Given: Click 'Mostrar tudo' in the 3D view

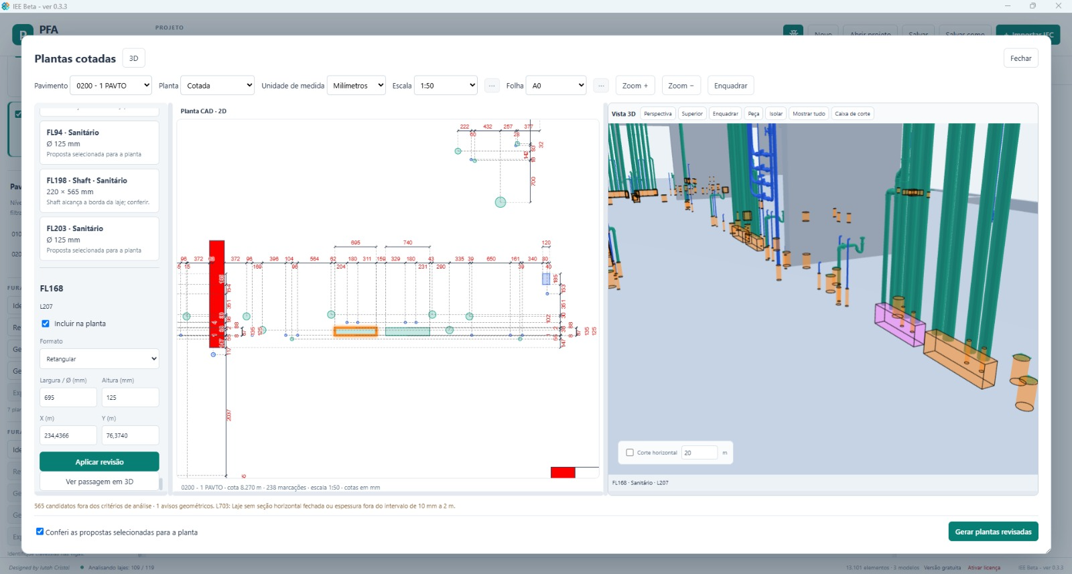Looking at the screenshot, I should [x=809, y=114].
